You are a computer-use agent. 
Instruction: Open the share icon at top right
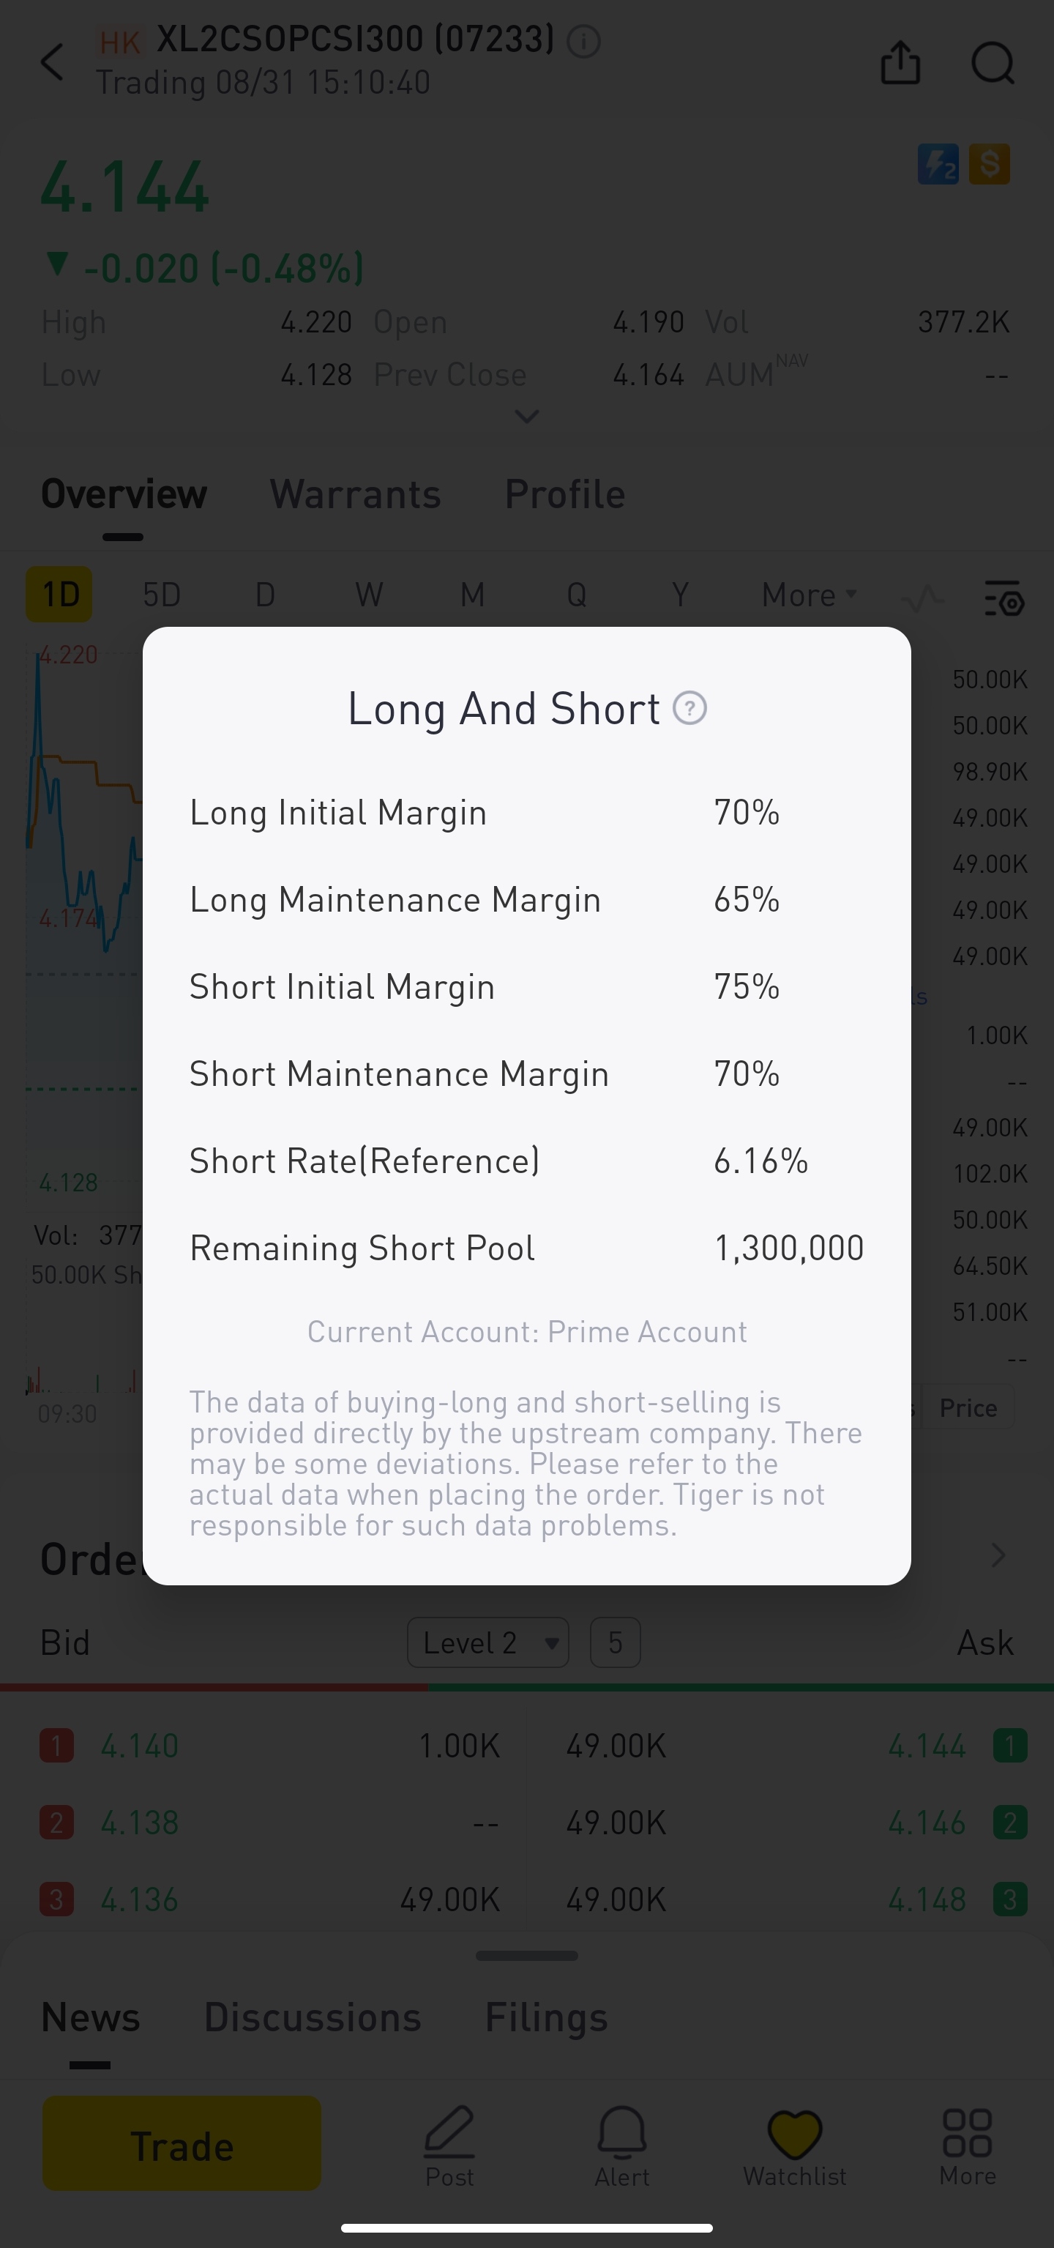pyautogui.click(x=900, y=61)
